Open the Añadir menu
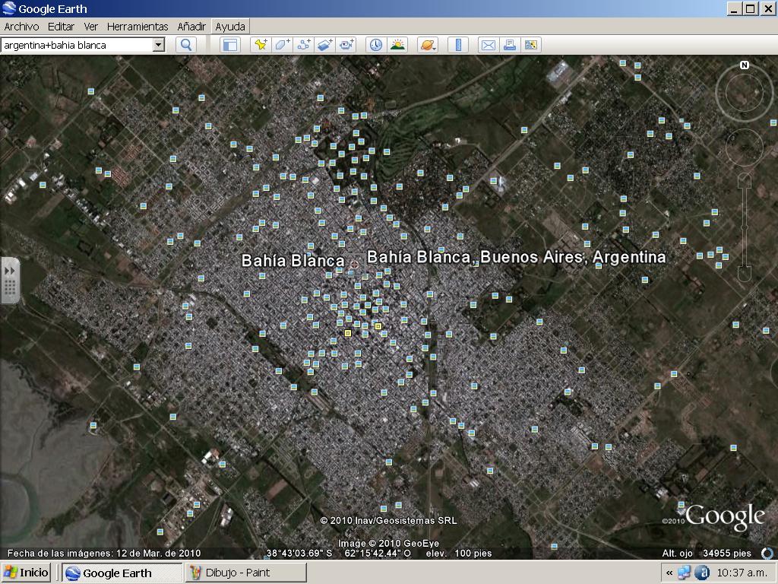 [x=191, y=27]
